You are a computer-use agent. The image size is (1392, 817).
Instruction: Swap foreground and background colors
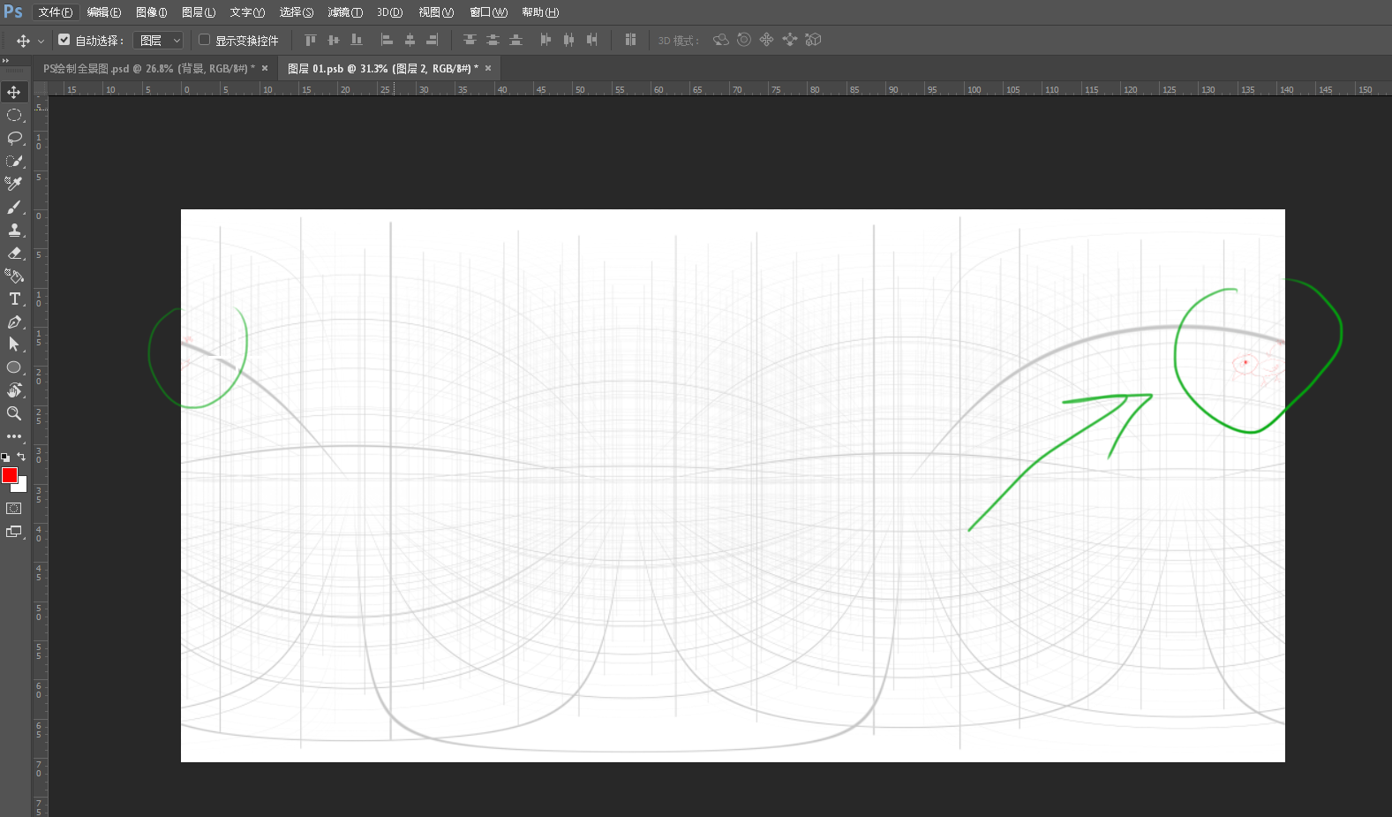[x=21, y=457]
